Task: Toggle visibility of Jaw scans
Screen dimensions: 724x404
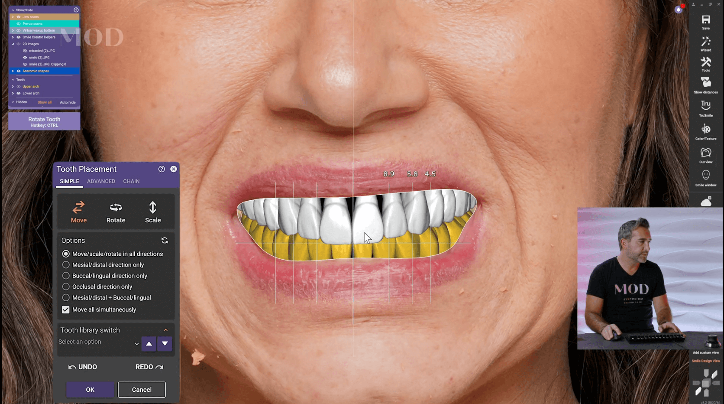Action: 19,17
